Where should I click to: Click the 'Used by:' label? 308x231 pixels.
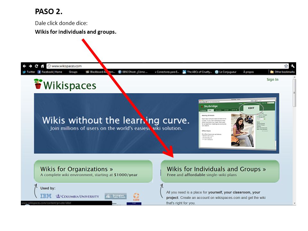point(48,188)
